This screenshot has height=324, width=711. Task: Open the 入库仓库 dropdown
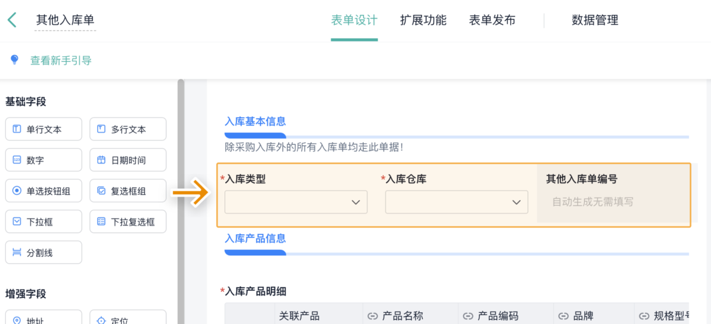point(456,202)
